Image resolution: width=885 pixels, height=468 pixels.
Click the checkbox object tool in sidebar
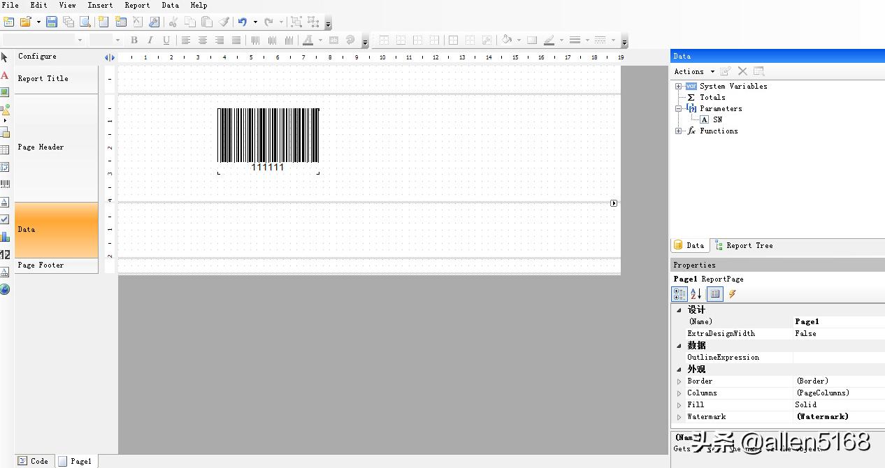click(5, 219)
